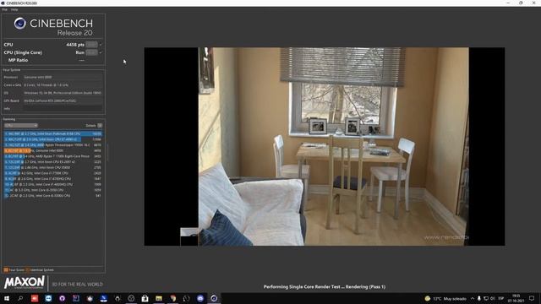Open the ranking type dropdown

(x=20, y=126)
